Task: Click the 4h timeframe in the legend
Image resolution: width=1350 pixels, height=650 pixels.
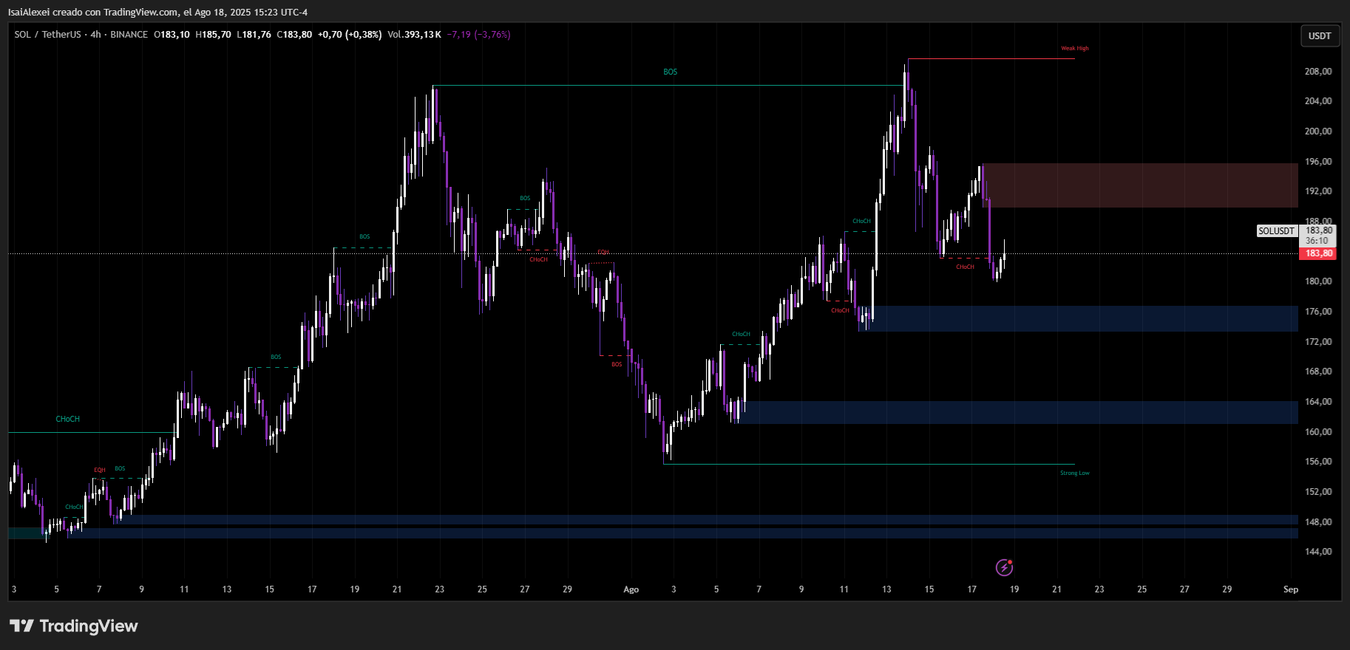Action: [x=96, y=35]
